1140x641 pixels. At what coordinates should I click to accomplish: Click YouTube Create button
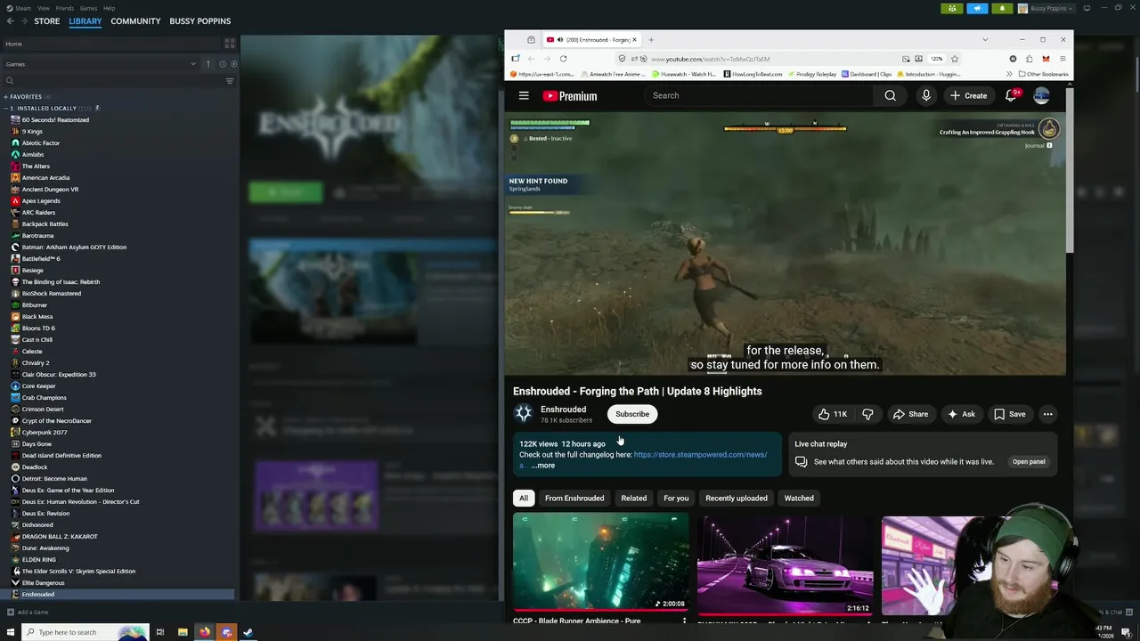pyautogui.click(x=968, y=95)
